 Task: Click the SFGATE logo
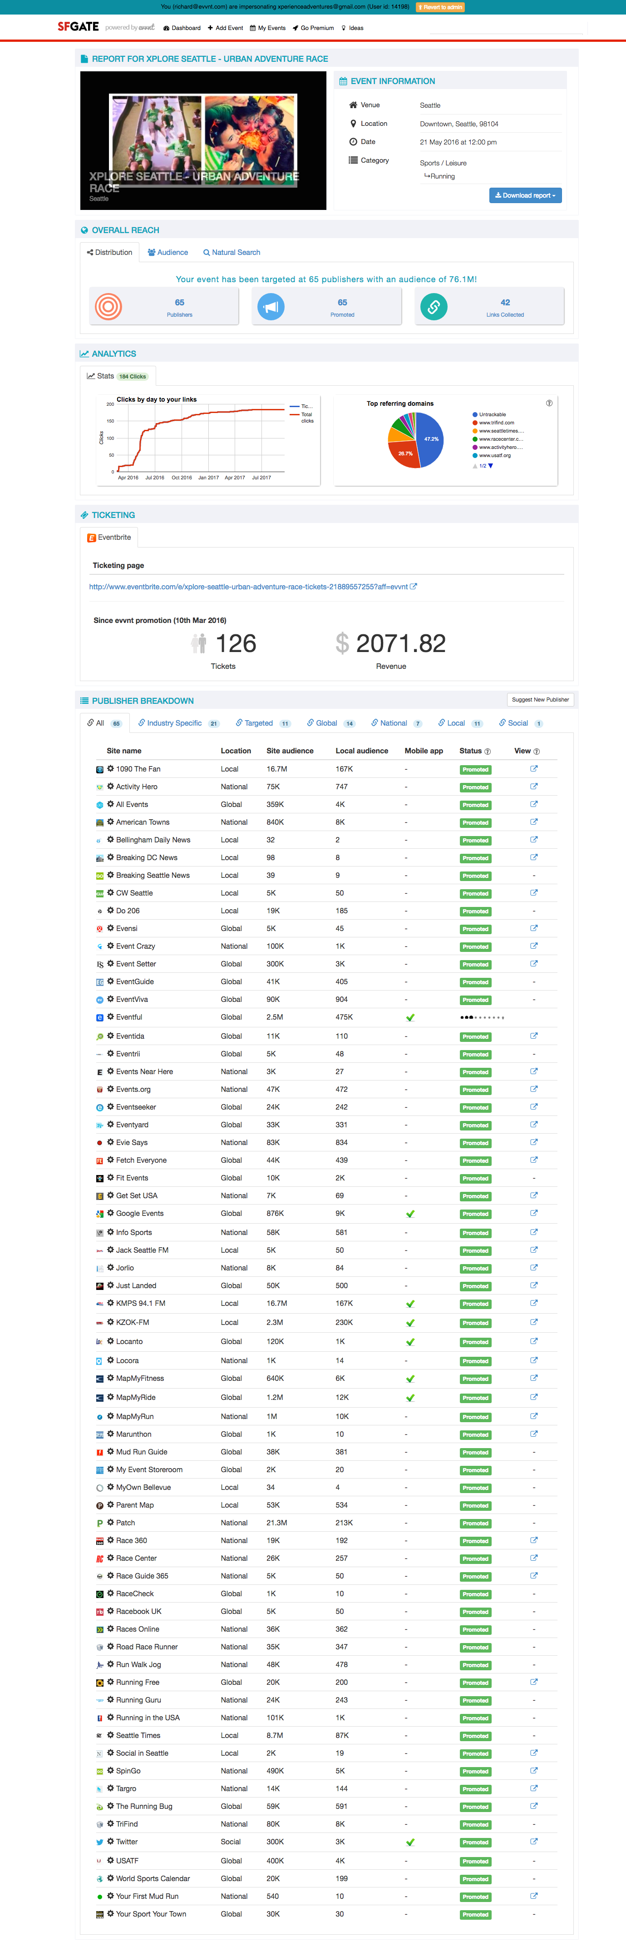click(x=79, y=26)
